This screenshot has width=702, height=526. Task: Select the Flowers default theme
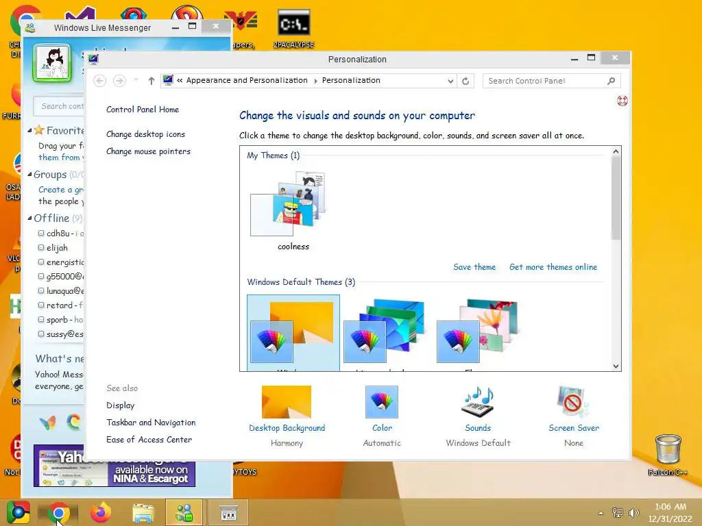(478, 333)
